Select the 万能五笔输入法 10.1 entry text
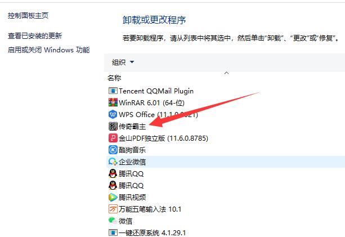This screenshot has height=237, width=345. [150, 209]
